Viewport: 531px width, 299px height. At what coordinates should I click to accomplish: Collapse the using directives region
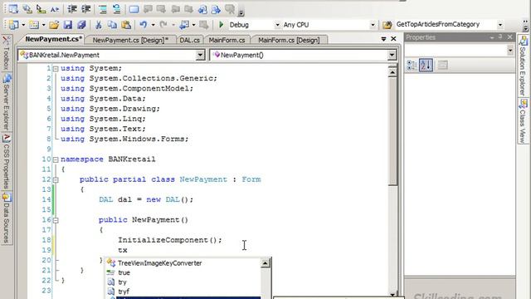point(56,68)
